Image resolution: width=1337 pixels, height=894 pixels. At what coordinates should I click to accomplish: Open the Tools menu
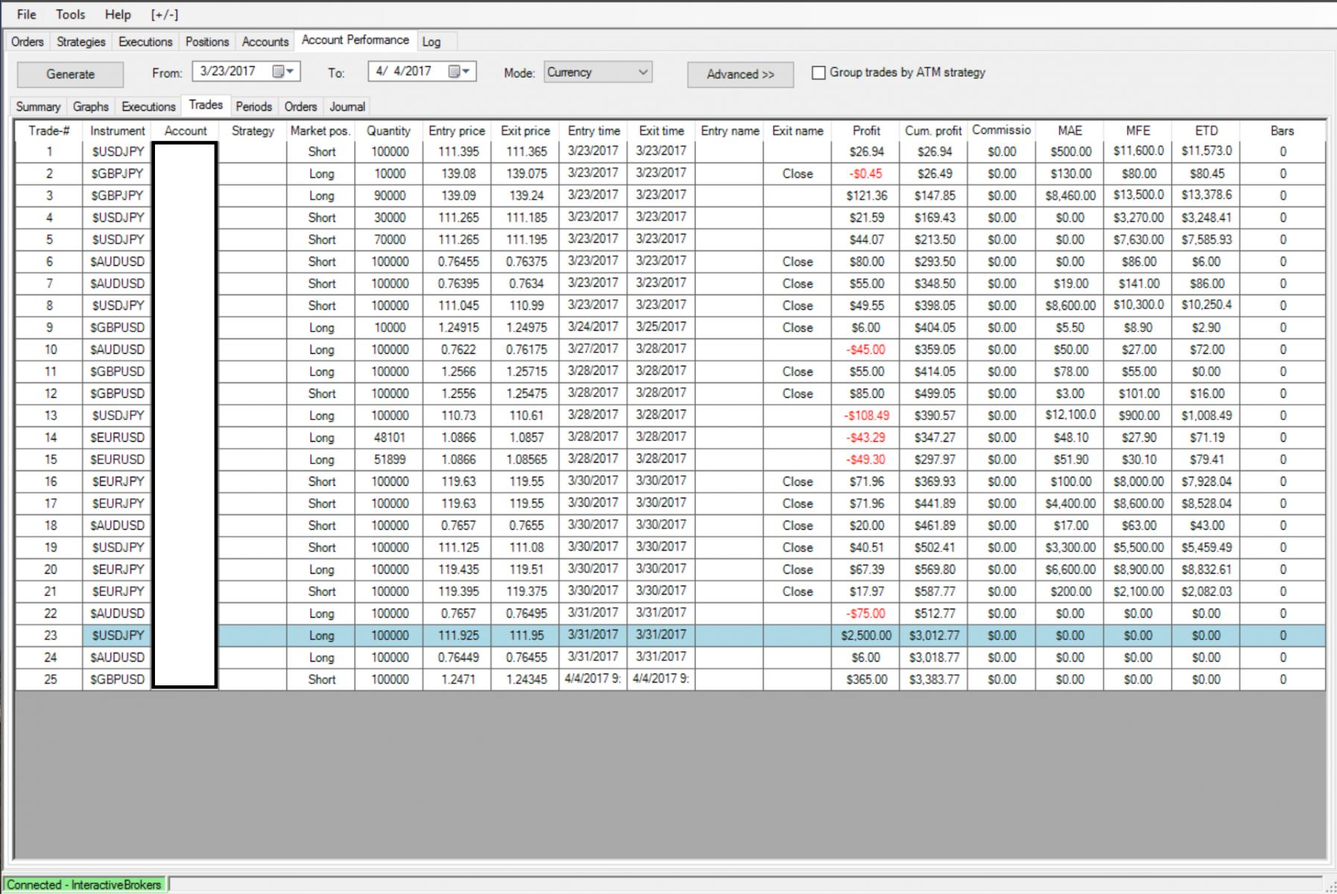point(71,14)
